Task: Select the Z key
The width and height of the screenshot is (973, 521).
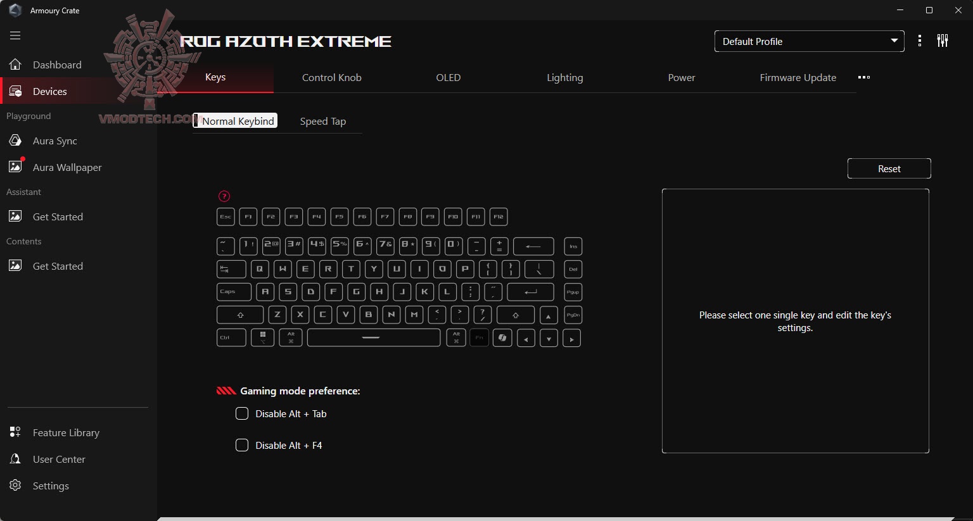Action: point(277,315)
